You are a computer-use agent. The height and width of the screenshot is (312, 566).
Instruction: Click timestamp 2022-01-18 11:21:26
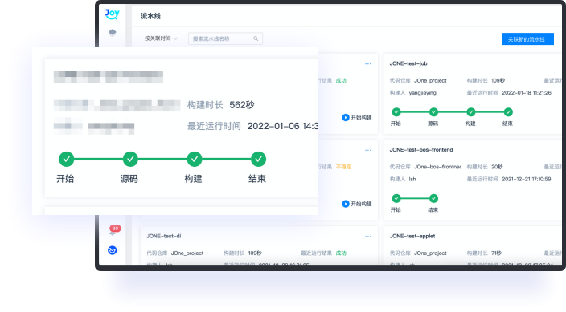pyautogui.click(x=527, y=92)
